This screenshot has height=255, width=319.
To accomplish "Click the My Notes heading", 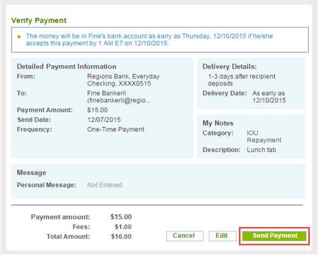I will (x=218, y=123).
